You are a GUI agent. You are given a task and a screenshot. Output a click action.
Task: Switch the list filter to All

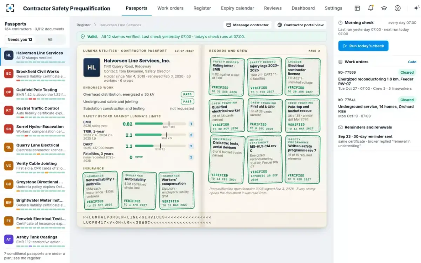[50, 40]
